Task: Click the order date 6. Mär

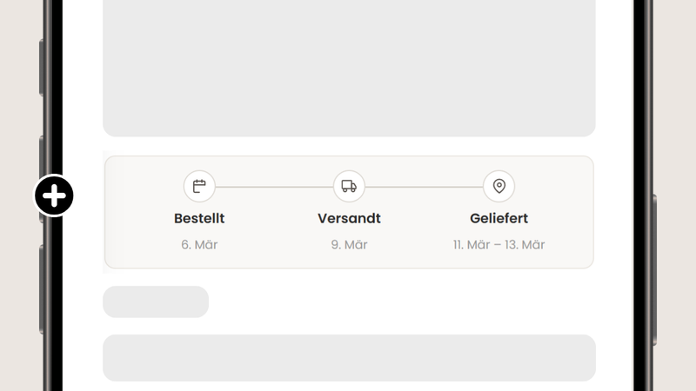Action: tap(199, 245)
